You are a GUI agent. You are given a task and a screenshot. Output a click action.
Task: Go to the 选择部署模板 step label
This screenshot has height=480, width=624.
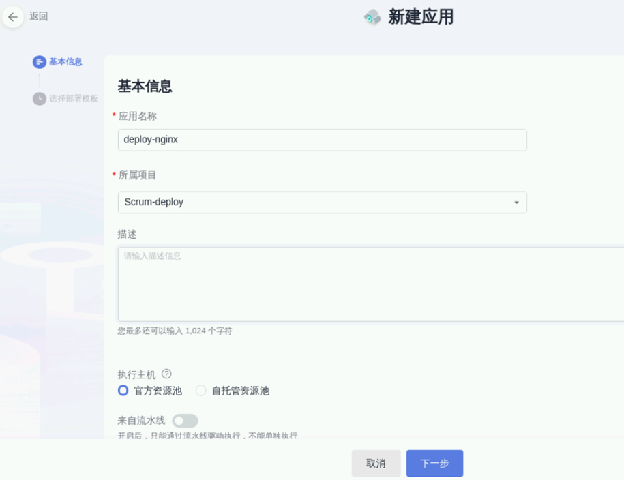pyautogui.click(x=74, y=99)
